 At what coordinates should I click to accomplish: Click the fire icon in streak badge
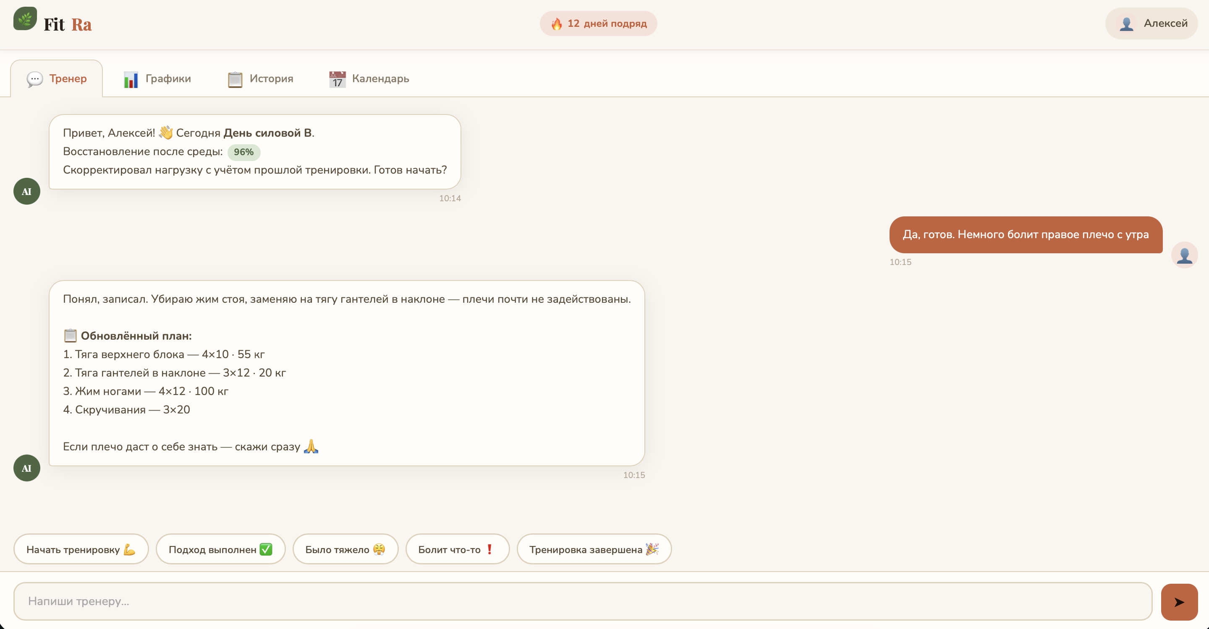point(557,23)
